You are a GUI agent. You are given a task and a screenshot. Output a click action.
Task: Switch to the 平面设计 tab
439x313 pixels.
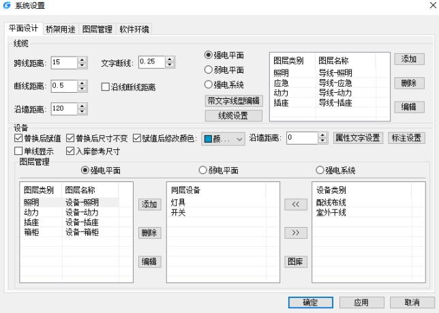pyautogui.click(x=23, y=29)
